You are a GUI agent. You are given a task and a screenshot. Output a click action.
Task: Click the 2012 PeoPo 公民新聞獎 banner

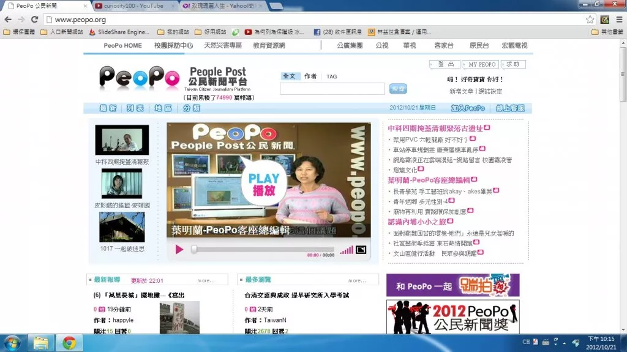pyautogui.click(x=452, y=317)
